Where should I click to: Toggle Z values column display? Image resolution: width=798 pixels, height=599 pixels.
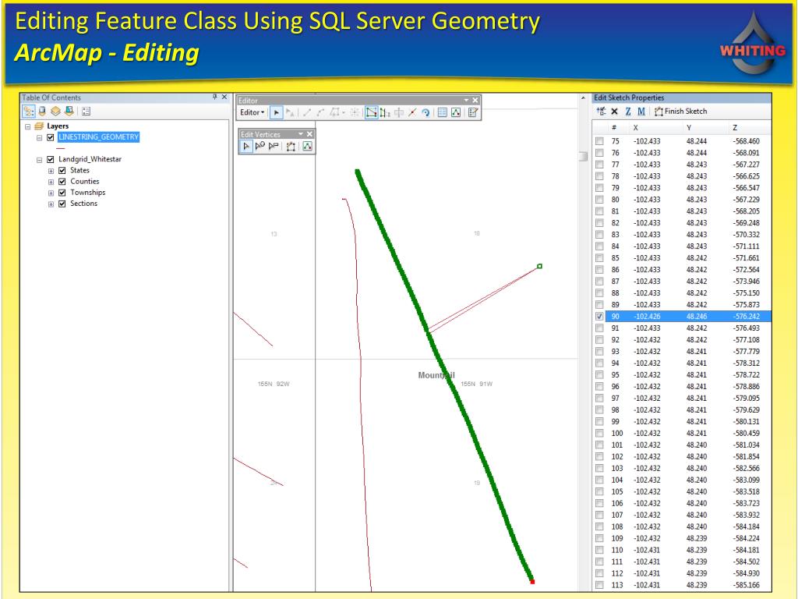point(628,111)
